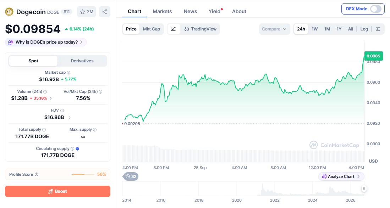Set chart range to 1Y
The height and width of the screenshot is (208, 390).
[339, 29]
